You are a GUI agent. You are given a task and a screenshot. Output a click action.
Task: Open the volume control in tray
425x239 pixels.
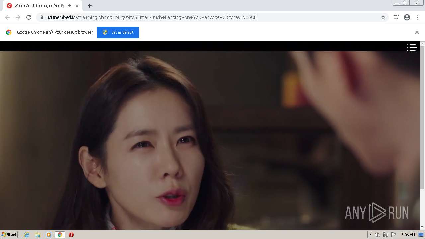pyautogui.click(x=378, y=235)
